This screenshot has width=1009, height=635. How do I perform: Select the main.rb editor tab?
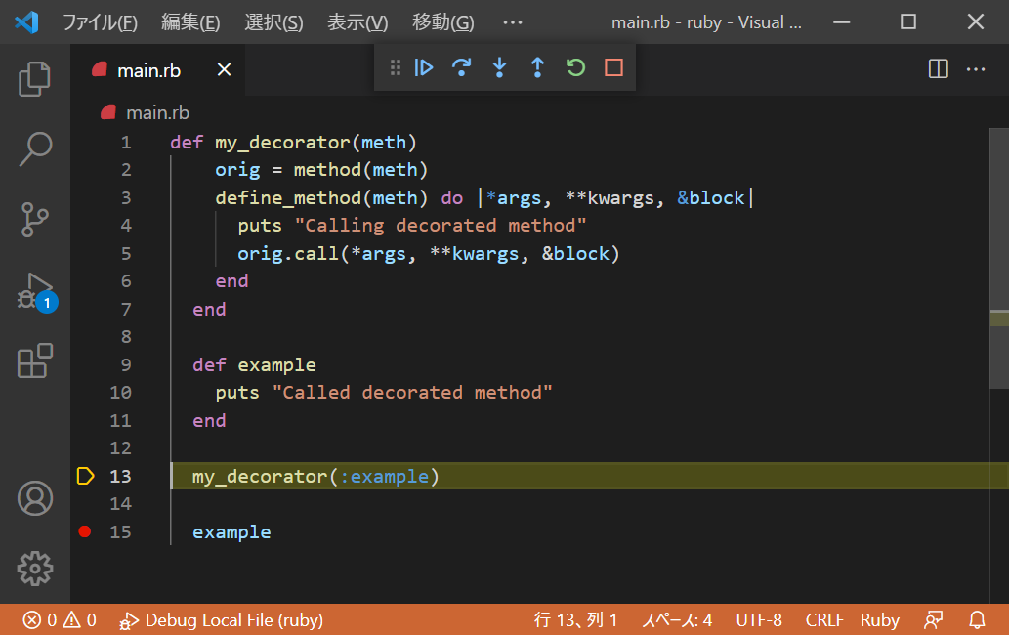tap(157, 70)
